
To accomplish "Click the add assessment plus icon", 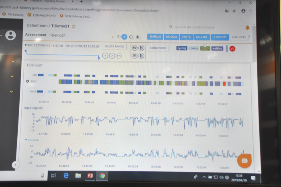I will [124, 37].
